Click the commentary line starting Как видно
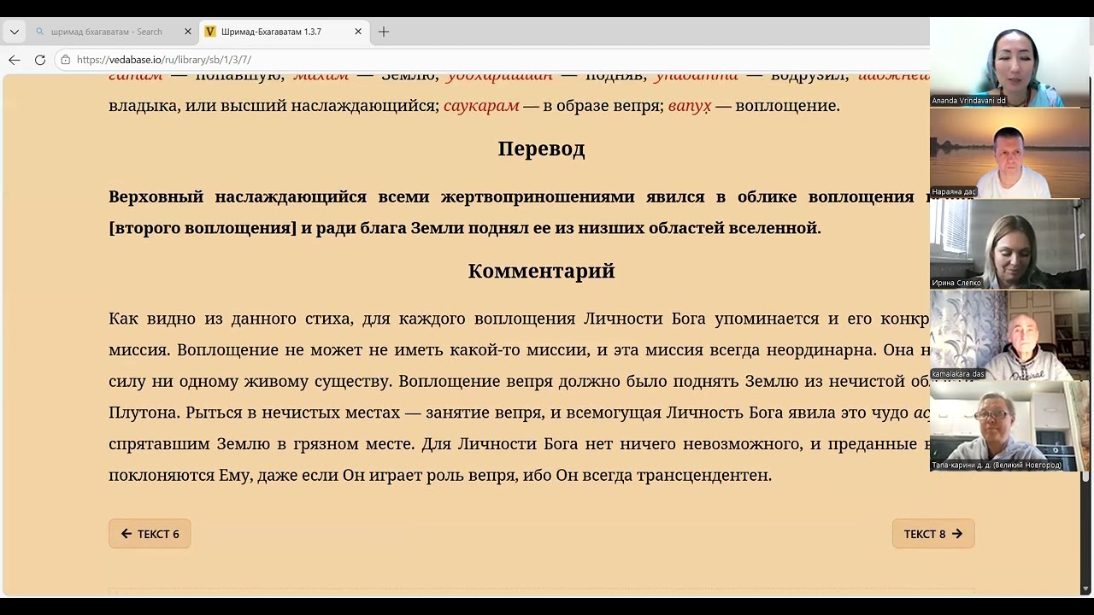This screenshot has height=615, width=1094. tap(519, 319)
